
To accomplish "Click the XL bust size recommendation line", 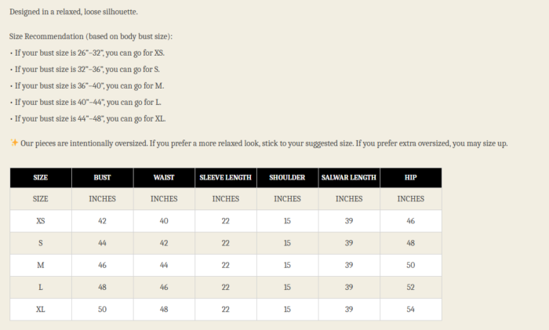I will point(88,118).
